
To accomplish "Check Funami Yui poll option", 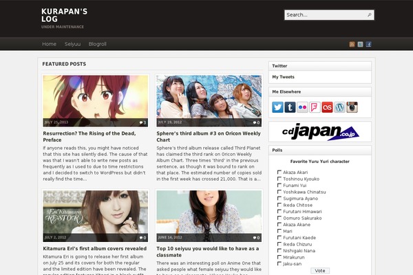I will coord(279,185).
